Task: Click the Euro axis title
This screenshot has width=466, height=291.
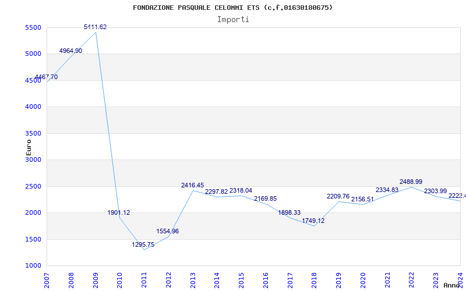Action: [x=29, y=147]
